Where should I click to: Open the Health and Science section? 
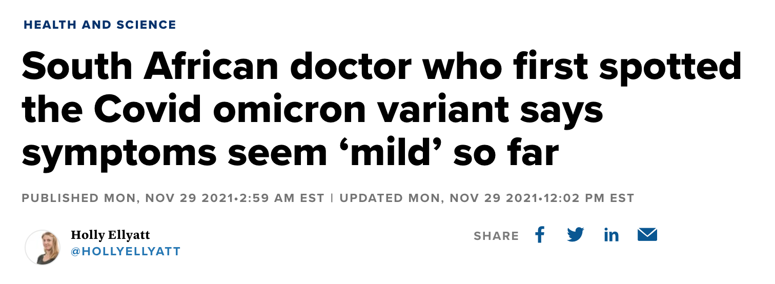point(100,25)
